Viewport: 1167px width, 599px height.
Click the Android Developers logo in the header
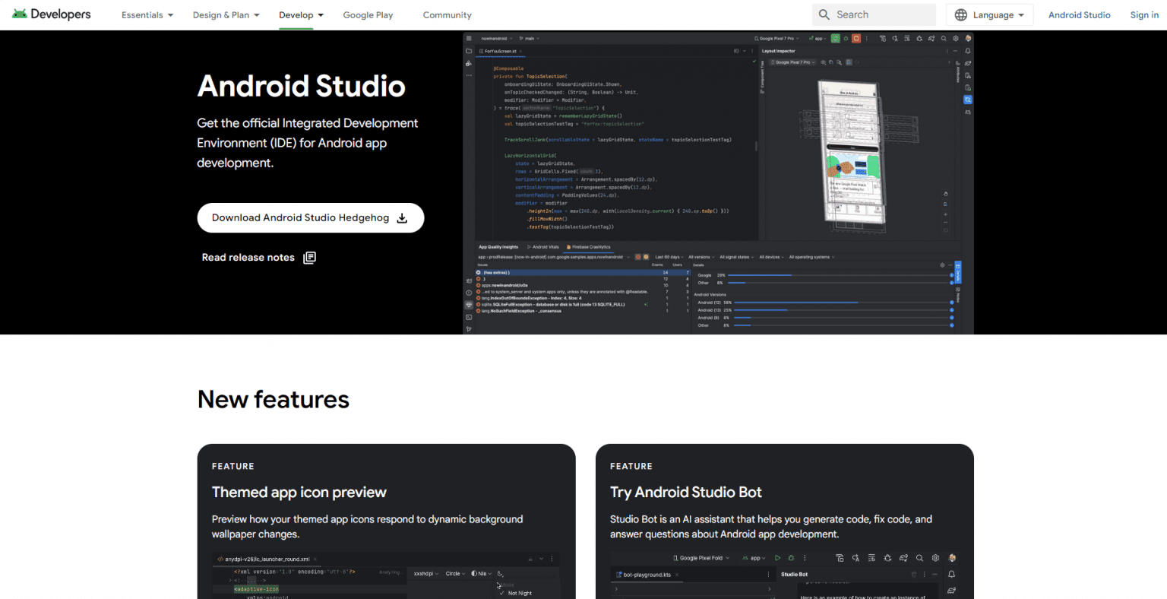click(x=50, y=14)
